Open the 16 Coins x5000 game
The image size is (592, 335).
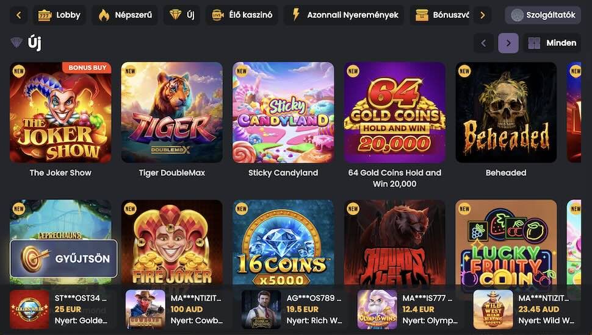[x=283, y=244]
